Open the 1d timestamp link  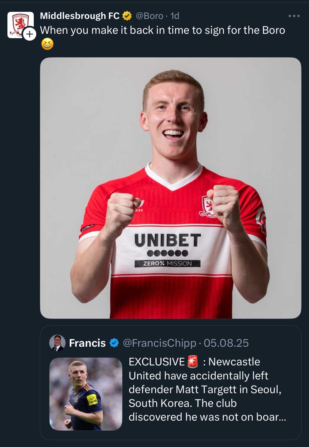(175, 16)
